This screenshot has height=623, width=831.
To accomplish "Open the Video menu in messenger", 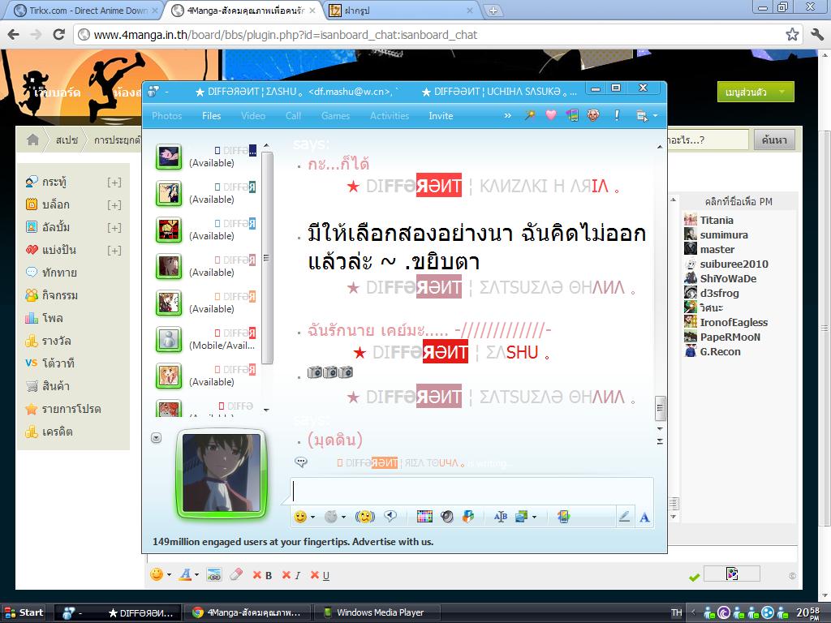I will [253, 115].
